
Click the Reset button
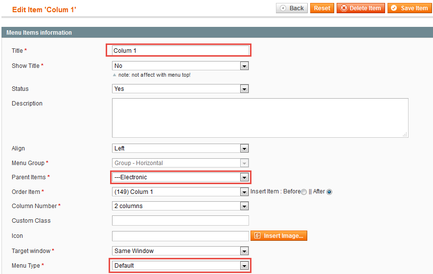click(x=322, y=8)
